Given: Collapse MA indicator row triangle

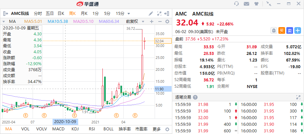Looking at the screenshot, I should 3,22.
